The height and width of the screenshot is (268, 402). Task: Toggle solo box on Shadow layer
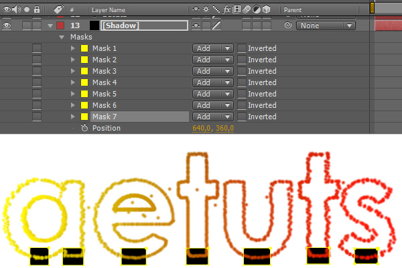(27, 25)
